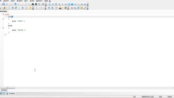Click the grey circle icon beside the padlock
174x98 pixels.
26,8
